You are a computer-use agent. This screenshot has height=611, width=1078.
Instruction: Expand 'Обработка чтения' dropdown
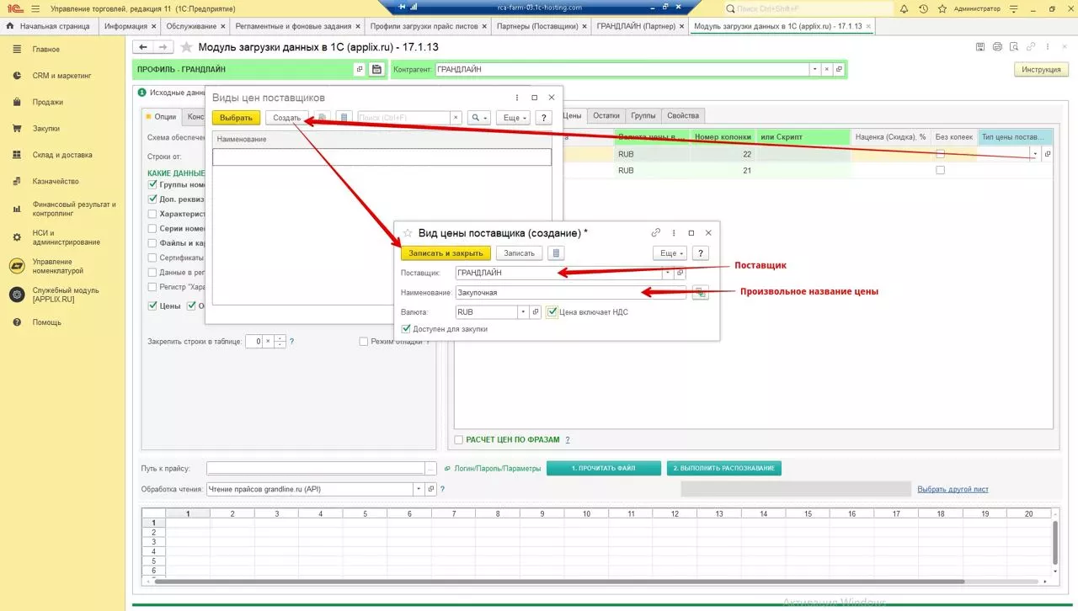pos(419,489)
